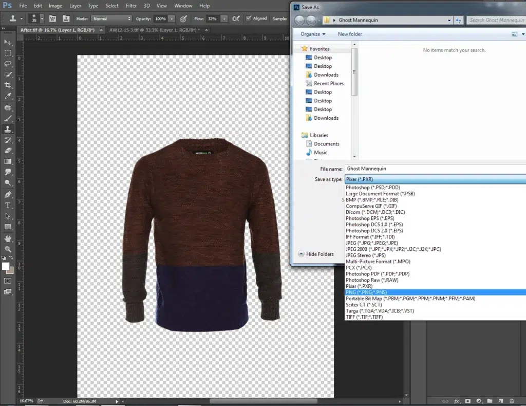The width and height of the screenshot is (526, 406).
Task: Click the New folder button
Action: [350, 34]
